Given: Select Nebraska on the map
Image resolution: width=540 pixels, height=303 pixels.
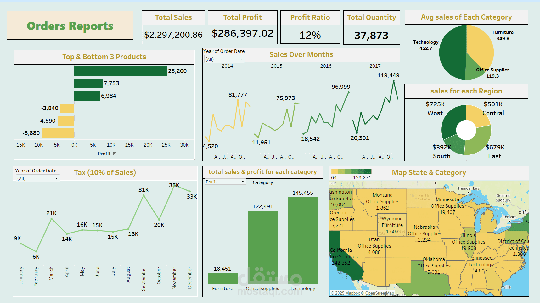Looking at the screenshot, I should tap(425, 233).
